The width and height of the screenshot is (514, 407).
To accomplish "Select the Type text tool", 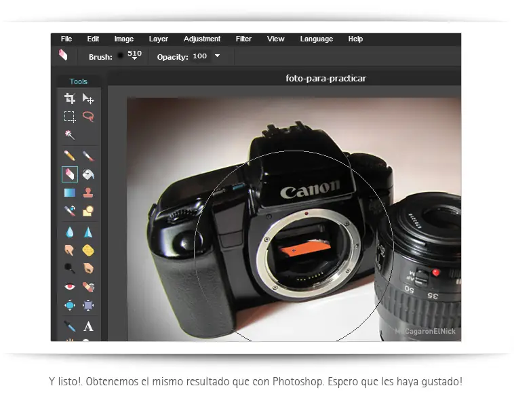I will 88,326.
